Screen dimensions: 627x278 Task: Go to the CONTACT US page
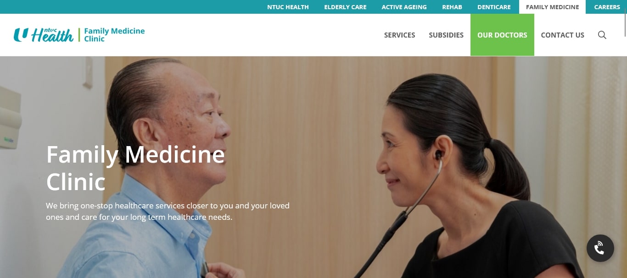(562, 35)
